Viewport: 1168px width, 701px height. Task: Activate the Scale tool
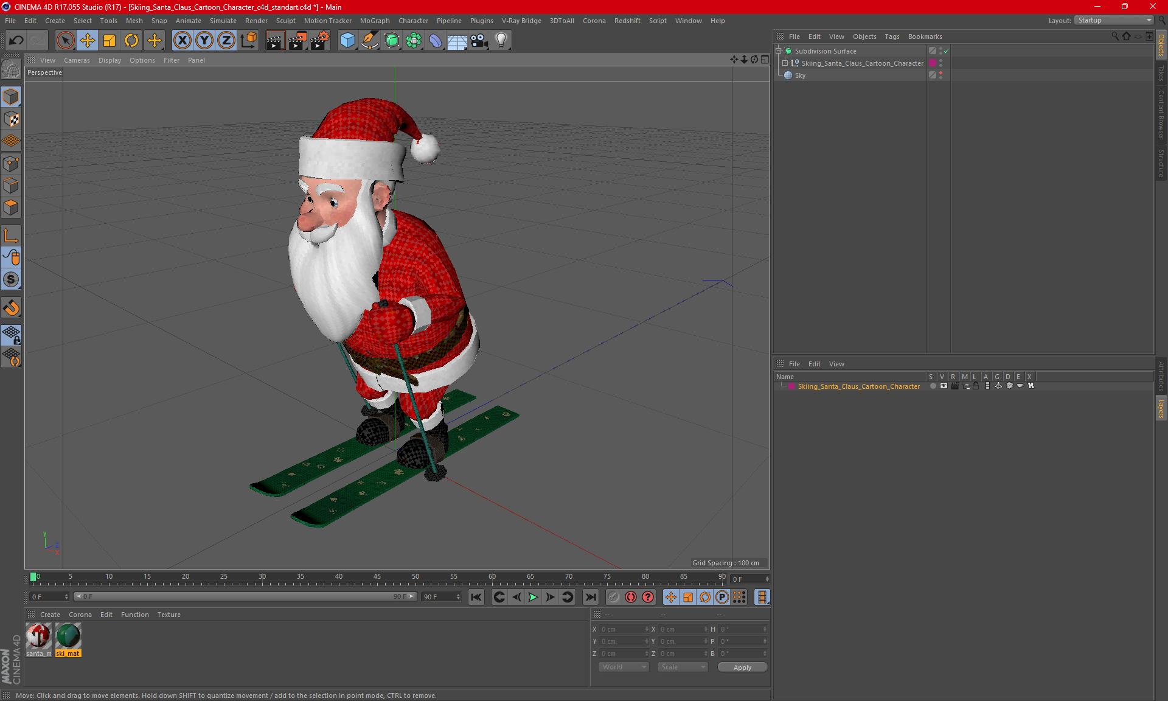(x=109, y=41)
